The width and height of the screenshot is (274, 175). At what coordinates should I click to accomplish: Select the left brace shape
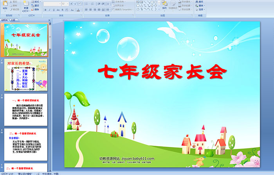(152, 9)
